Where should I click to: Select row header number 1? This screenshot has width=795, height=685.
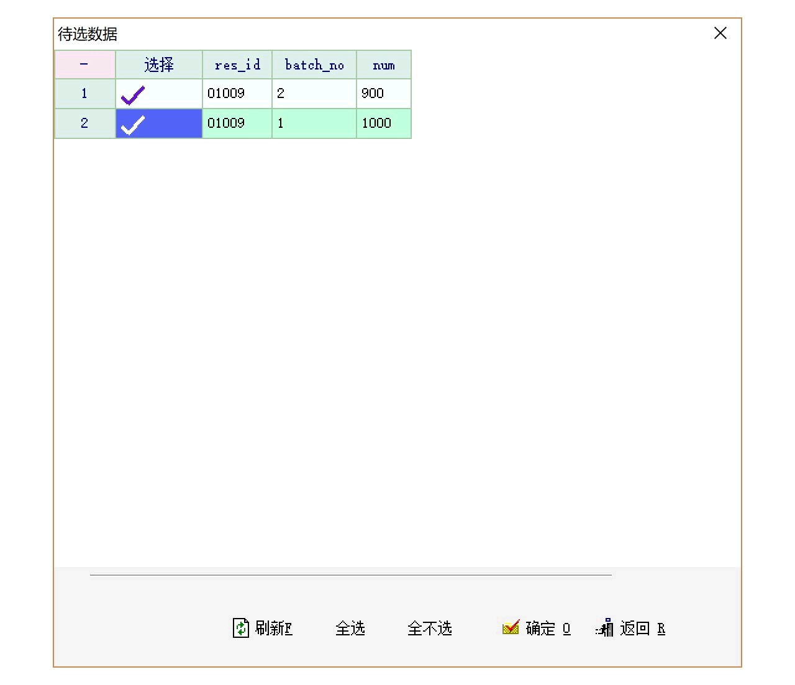(x=84, y=94)
